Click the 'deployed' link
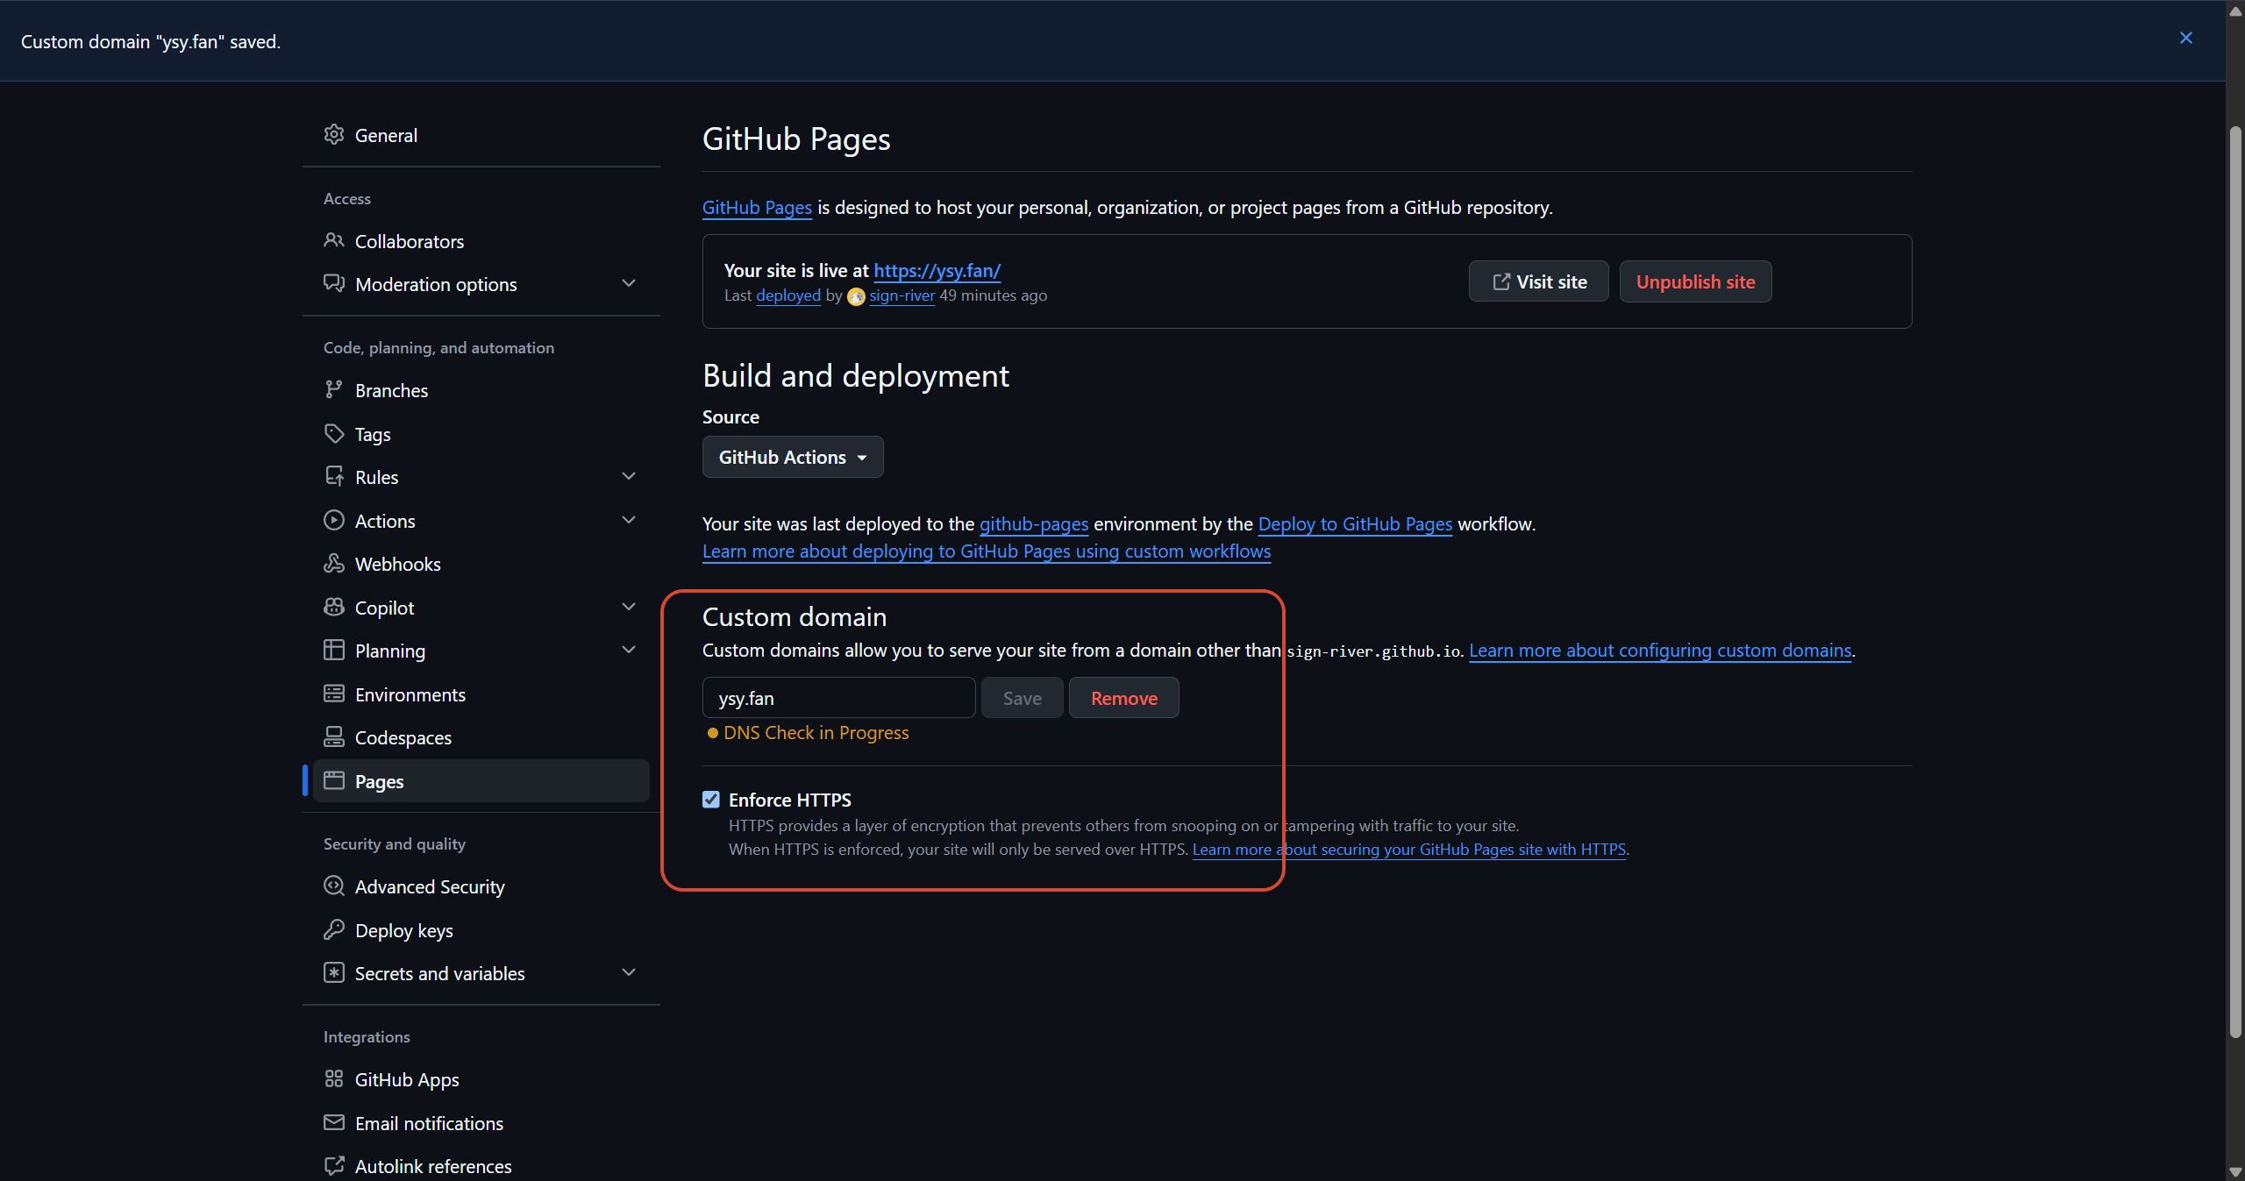This screenshot has height=1181, width=2245. click(788, 295)
